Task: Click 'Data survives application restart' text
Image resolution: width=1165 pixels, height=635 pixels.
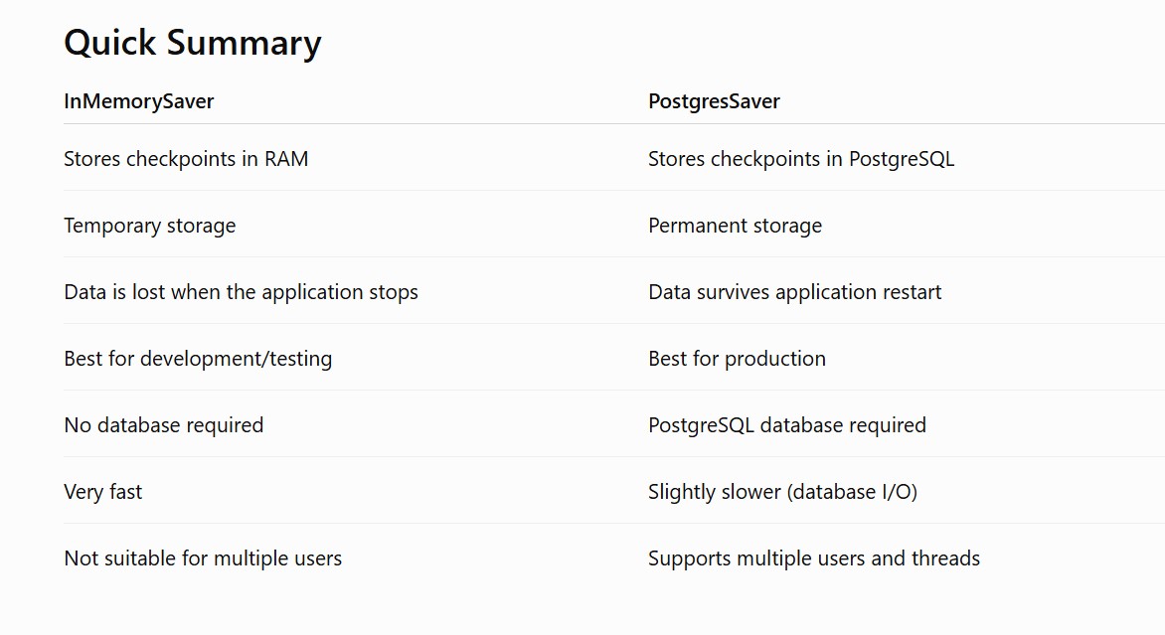Action: tap(794, 292)
